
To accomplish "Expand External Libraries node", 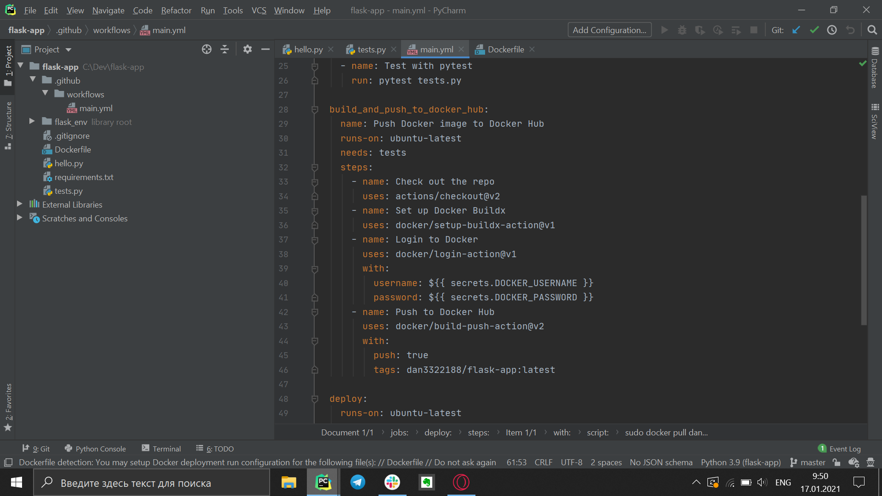I will tap(19, 204).
